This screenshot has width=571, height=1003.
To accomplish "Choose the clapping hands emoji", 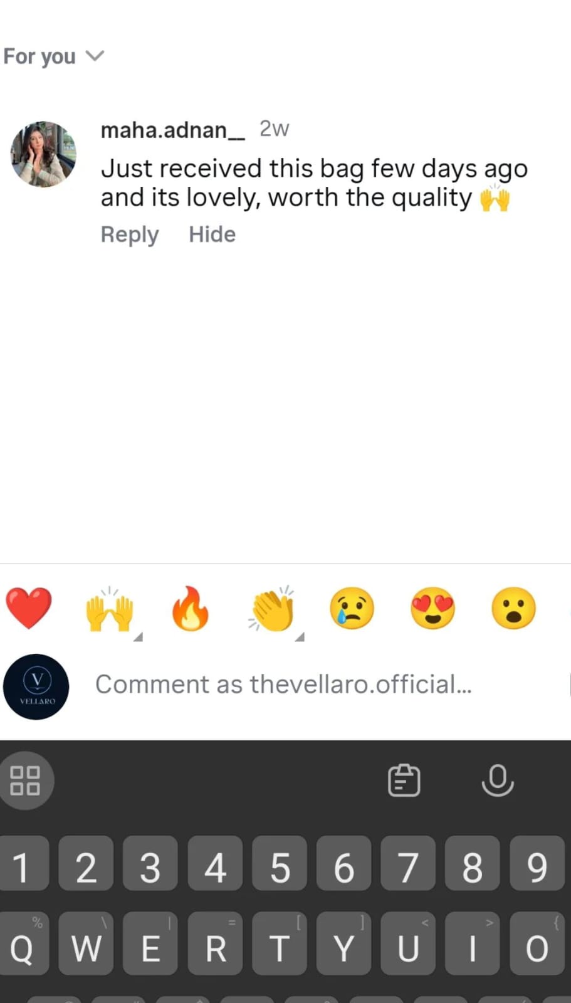I will click(272, 609).
